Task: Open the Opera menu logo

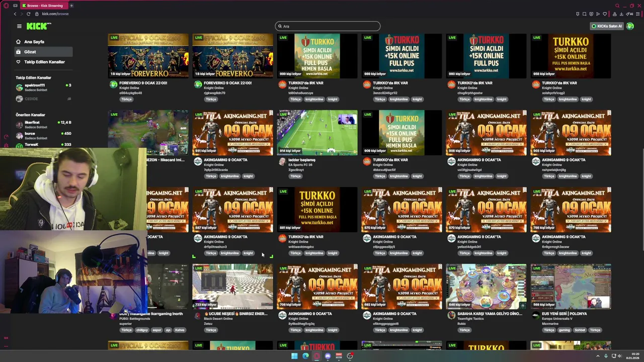Action: point(6,6)
